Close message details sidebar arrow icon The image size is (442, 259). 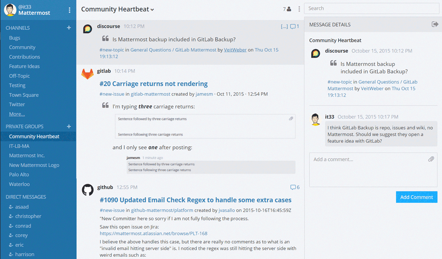point(435,24)
